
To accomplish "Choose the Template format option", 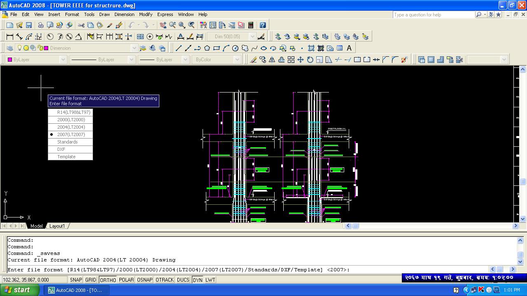I will coord(70,157).
